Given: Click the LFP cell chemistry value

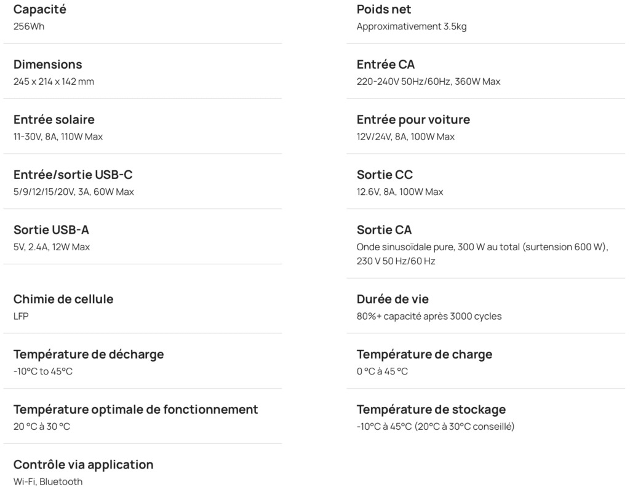Looking at the screenshot, I should (x=21, y=316).
